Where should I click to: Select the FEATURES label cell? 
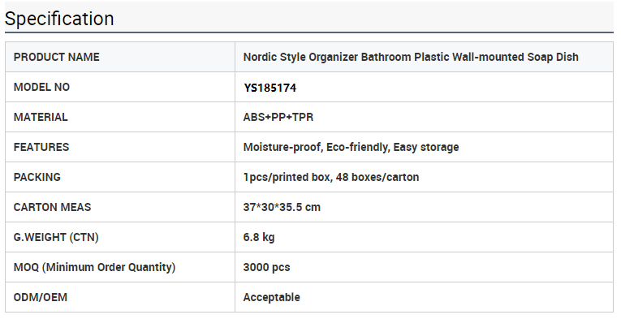(120, 147)
